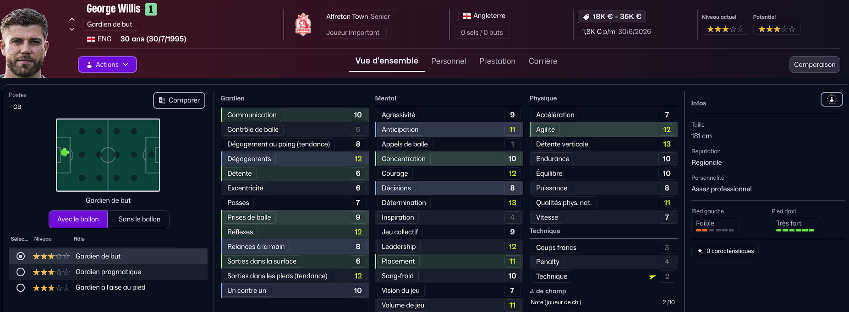The image size is (849, 312).
Task: Click the ENG nationality flag badge
Action: click(91, 39)
